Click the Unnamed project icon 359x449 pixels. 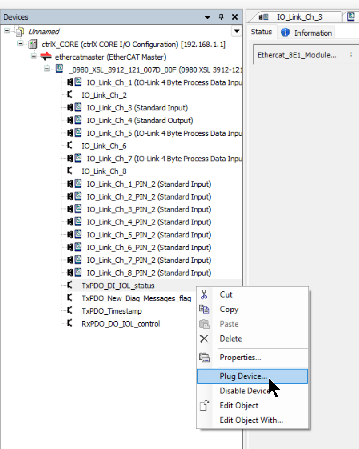coord(20,32)
